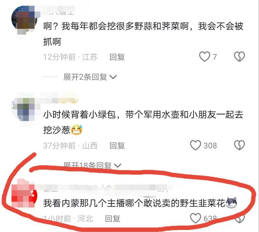
Task: Reply to the Jiangsu comment via 回复
Action: click(117, 57)
